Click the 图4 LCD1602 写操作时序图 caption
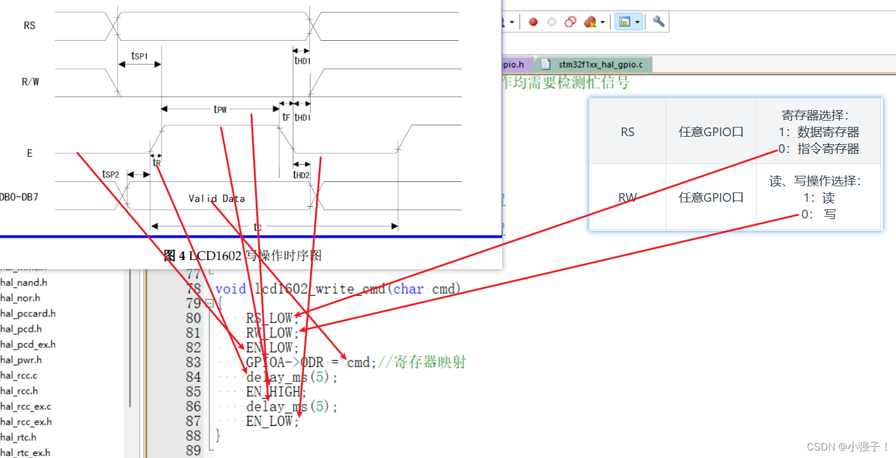896x458 pixels. click(x=243, y=256)
